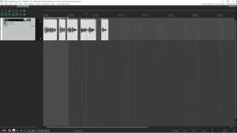
Task: Toggle the metronome icon in toolbar
Action: click(24, 11)
